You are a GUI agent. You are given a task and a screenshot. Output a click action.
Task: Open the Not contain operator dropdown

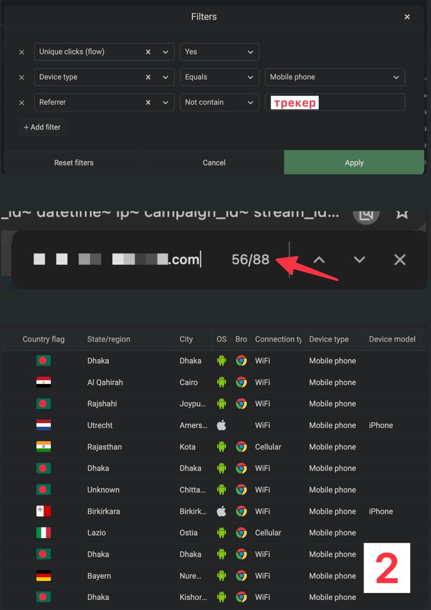click(x=219, y=102)
